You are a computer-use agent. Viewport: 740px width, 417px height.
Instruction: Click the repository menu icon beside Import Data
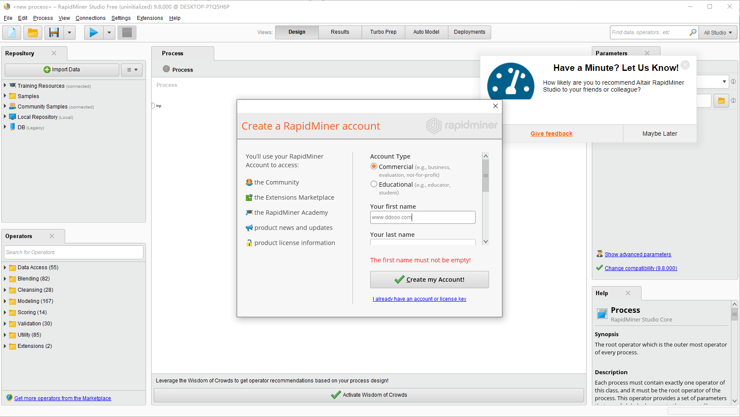pyautogui.click(x=131, y=69)
